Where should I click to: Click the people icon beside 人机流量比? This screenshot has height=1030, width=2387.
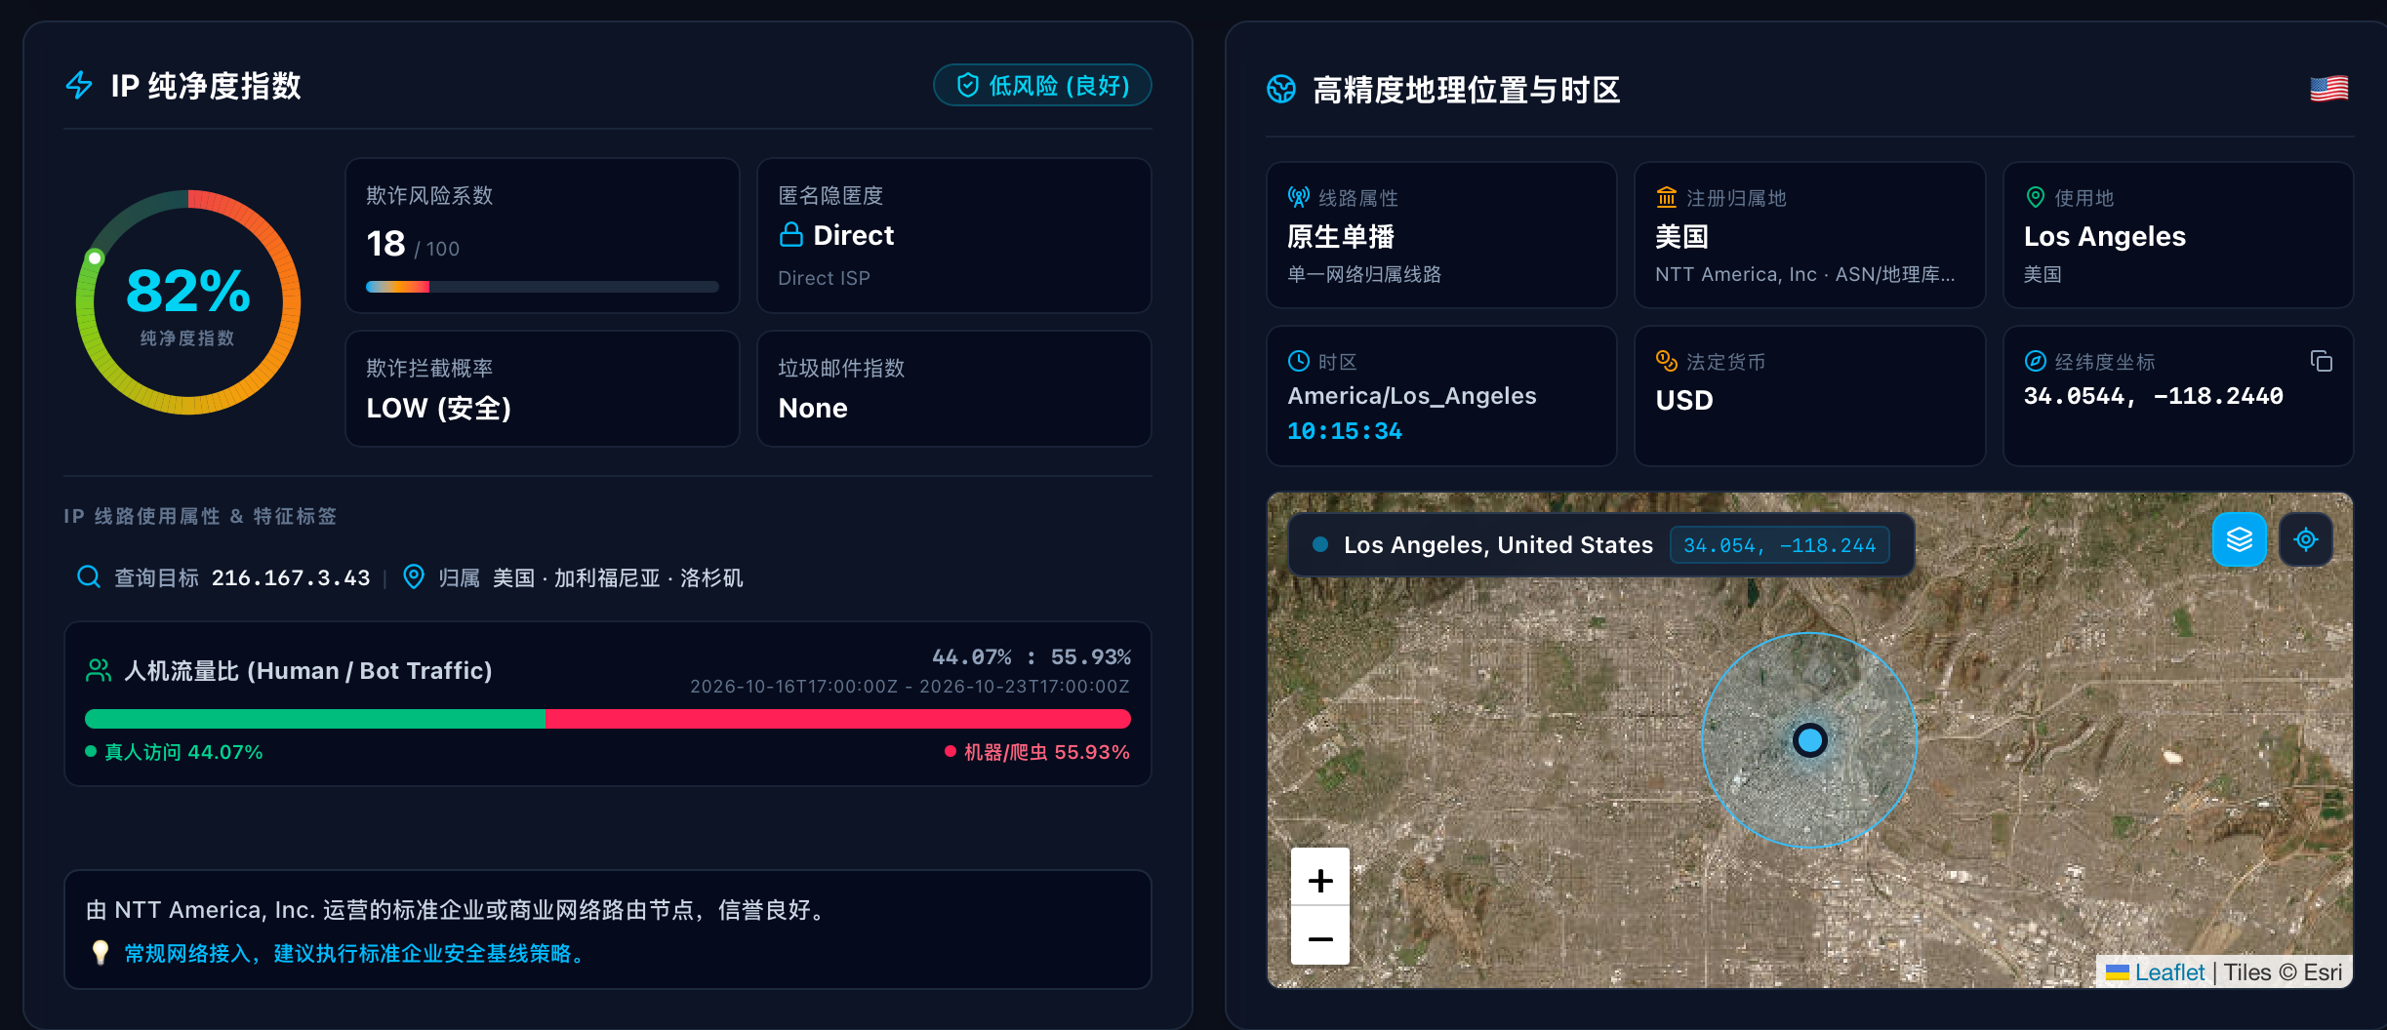[x=99, y=670]
